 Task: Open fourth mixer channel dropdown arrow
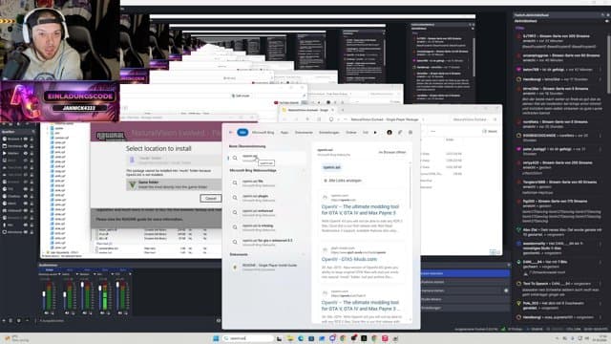pos(112,274)
